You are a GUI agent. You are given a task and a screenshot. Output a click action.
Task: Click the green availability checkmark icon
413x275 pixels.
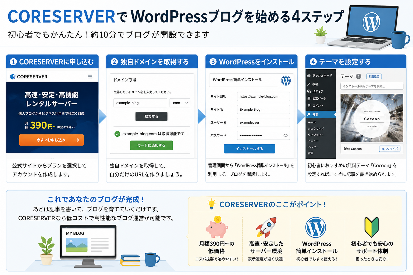[117, 134]
